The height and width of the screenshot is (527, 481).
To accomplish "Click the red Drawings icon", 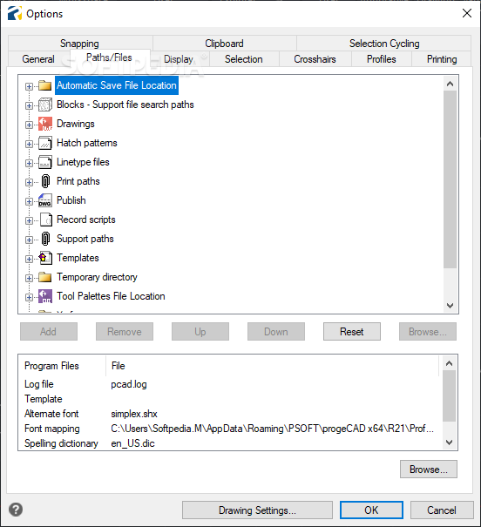I will [44, 124].
